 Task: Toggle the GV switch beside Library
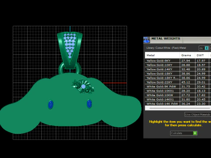(204, 48)
